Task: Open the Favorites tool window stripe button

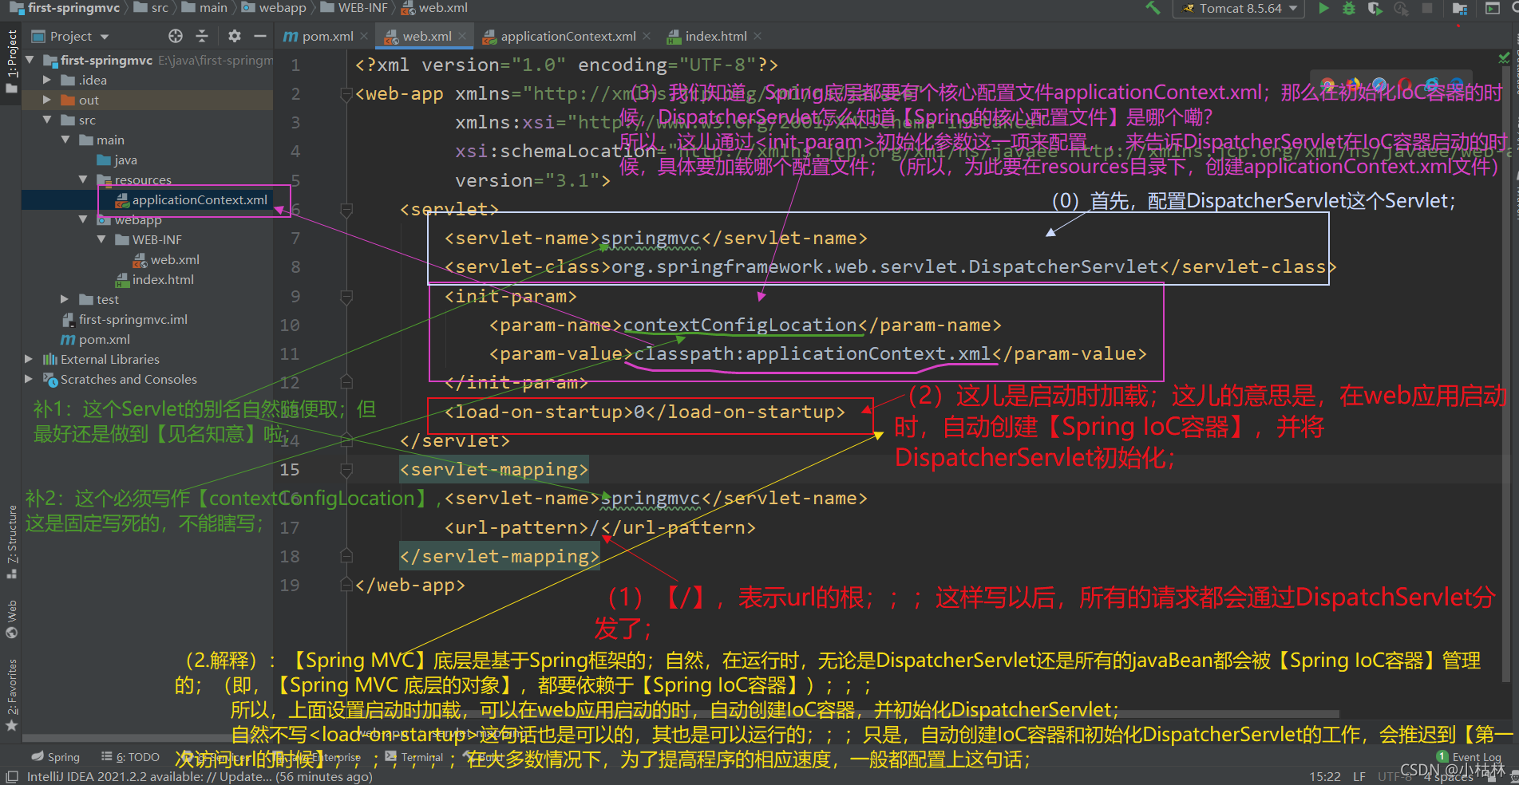Action: pyautogui.click(x=11, y=694)
